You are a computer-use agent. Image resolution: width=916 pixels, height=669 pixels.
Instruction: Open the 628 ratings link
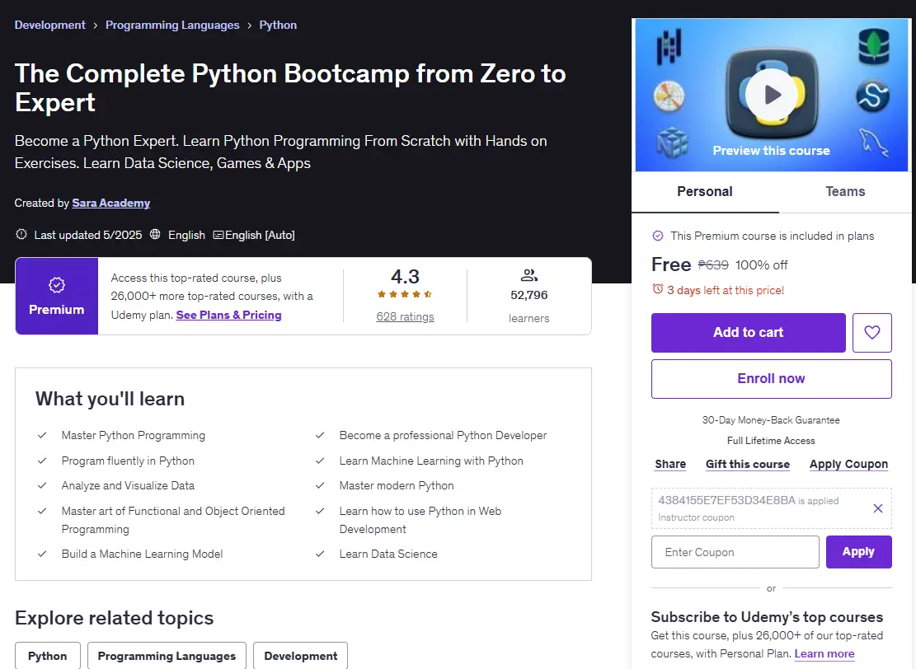click(405, 317)
